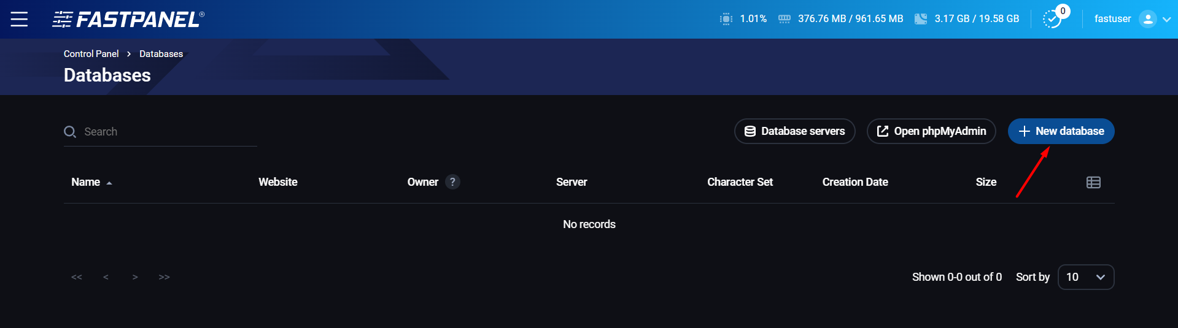The height and width of the screenshot is (328, 1178).
Task: Click the FASTPANEL logo
Action: (128, 20)
